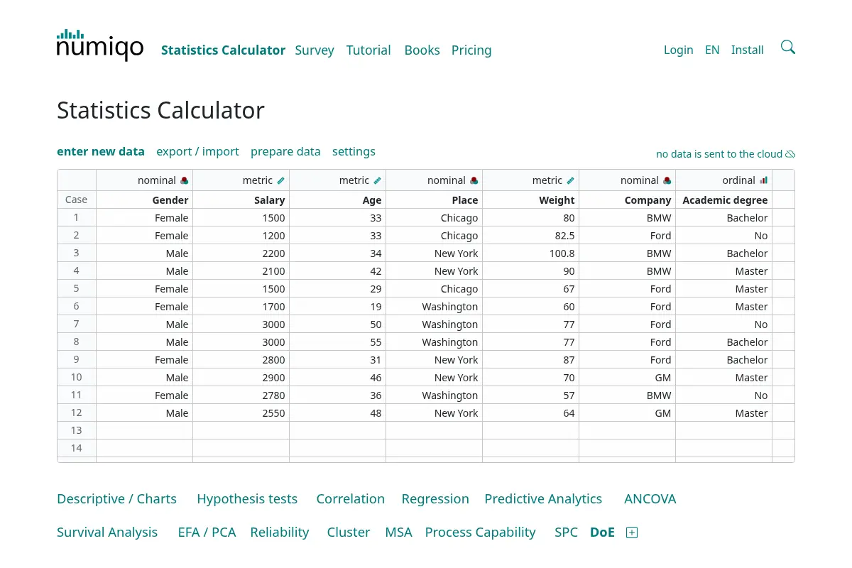Click the Weight cell with 82.5

coord(531,236)
